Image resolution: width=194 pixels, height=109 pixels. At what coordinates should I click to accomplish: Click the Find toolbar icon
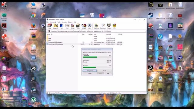point(78,26)
